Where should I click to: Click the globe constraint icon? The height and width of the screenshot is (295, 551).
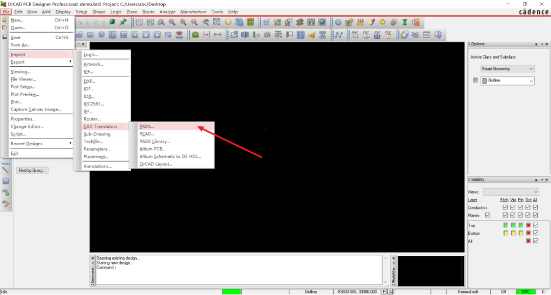coord(322,22)
